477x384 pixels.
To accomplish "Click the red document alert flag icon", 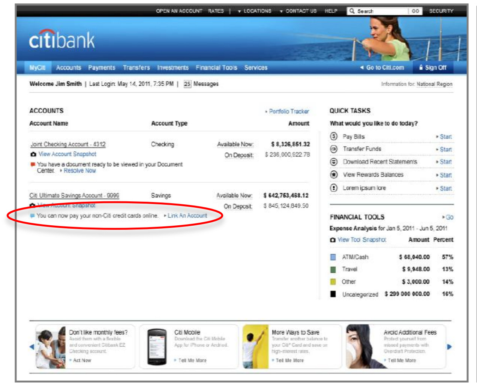I will 33,164.
